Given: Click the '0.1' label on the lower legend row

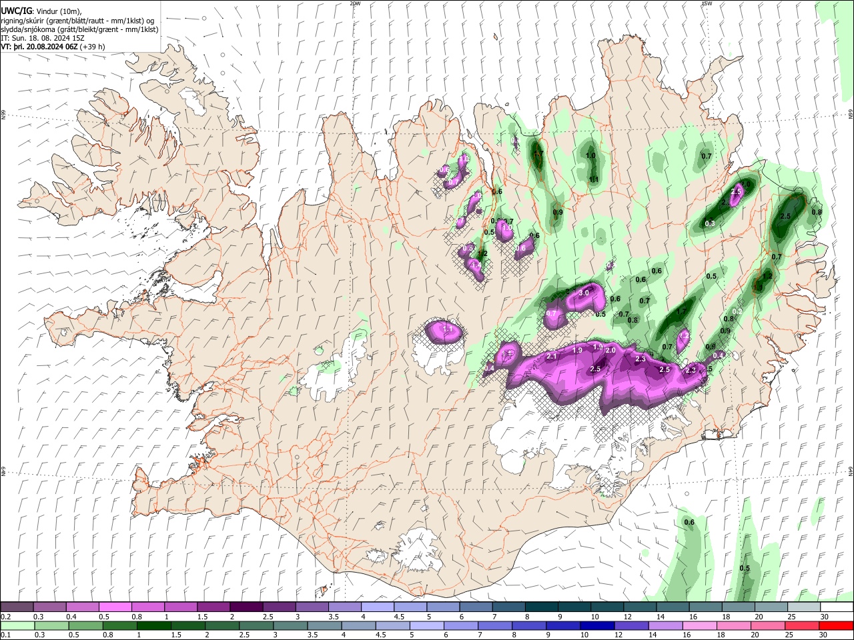Looking at the screenshot, I should pyautogui.click(x=6, y=634).
